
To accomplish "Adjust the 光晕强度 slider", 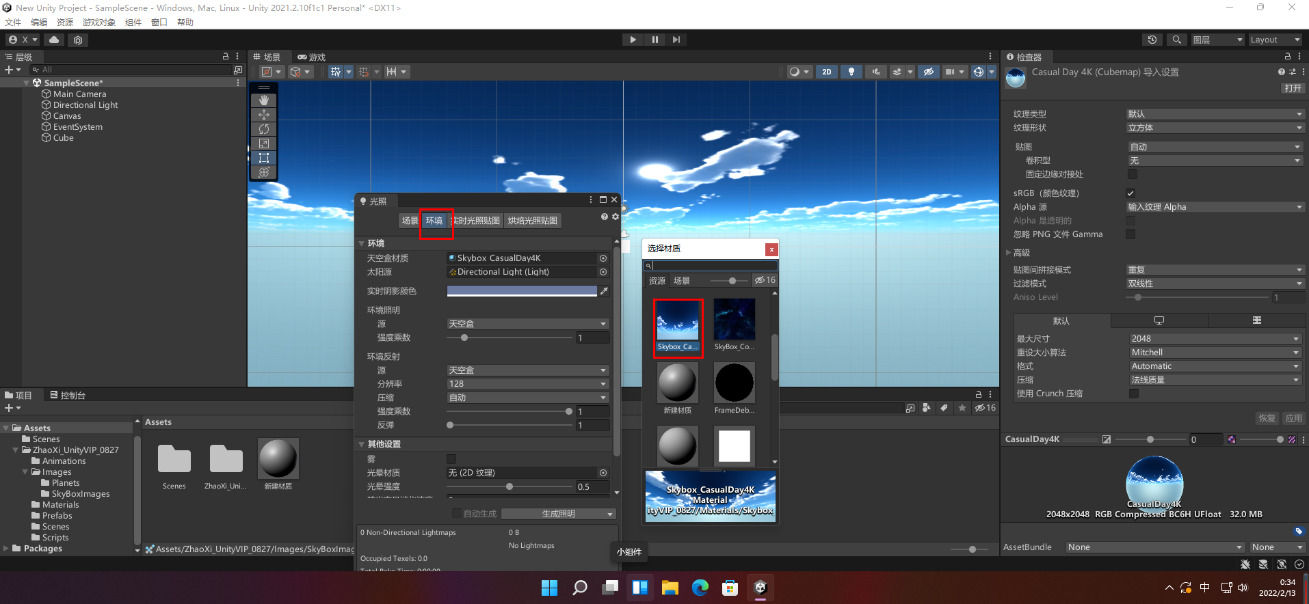I will coord(510,486).
